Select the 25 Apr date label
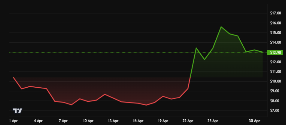Image resolution: width=286 pixels, height=125 pixels. (x=213, y=121)
